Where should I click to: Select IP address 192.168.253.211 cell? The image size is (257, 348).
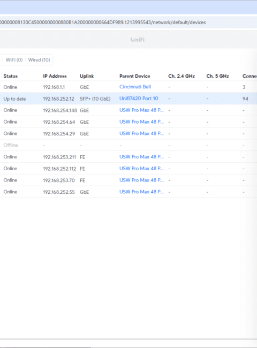coord(59,157)
